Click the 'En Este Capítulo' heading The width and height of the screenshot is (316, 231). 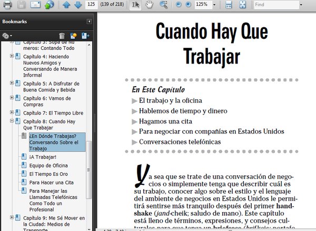tap(159, 90)
